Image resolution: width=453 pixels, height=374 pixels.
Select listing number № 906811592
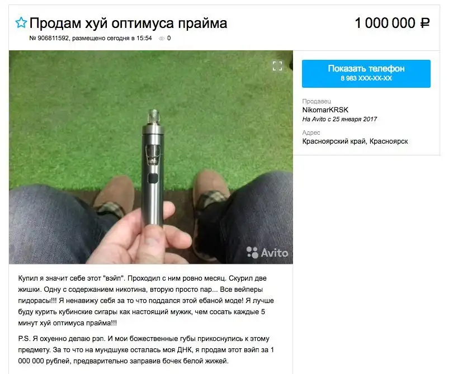coord(49,38)
